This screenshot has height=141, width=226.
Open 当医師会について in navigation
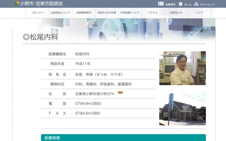60,13
